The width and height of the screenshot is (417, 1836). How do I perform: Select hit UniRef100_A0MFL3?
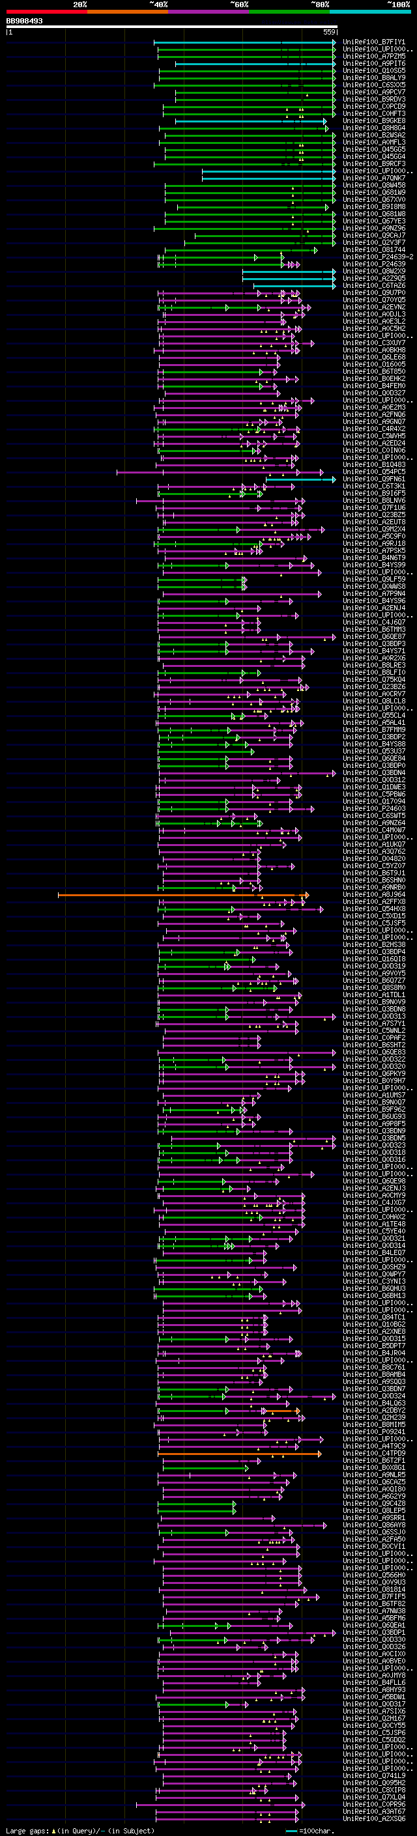tap(373, 143)
